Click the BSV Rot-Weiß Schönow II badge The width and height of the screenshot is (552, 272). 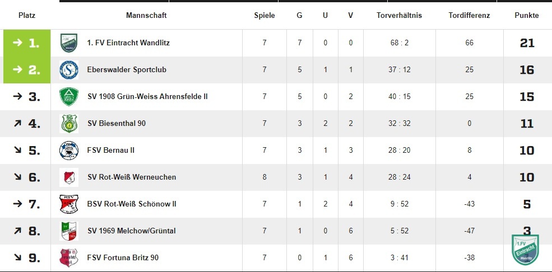tap(68, 204)
